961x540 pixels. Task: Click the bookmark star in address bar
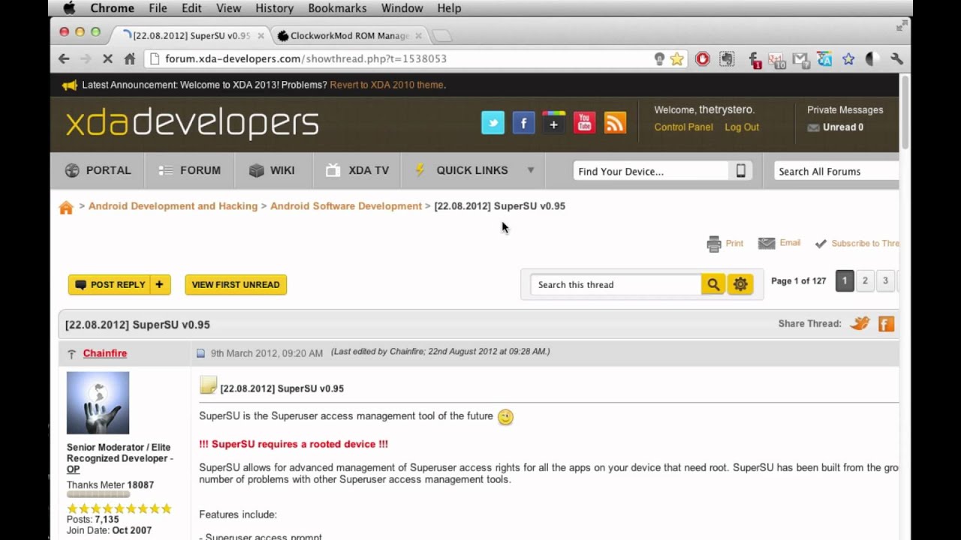pos(676,58)
